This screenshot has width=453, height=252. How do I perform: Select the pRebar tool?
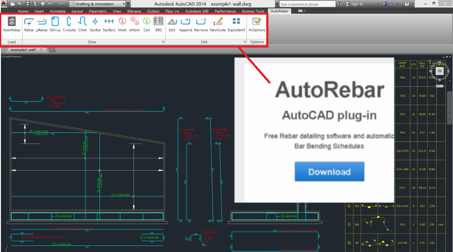click(x=42, y=25)
